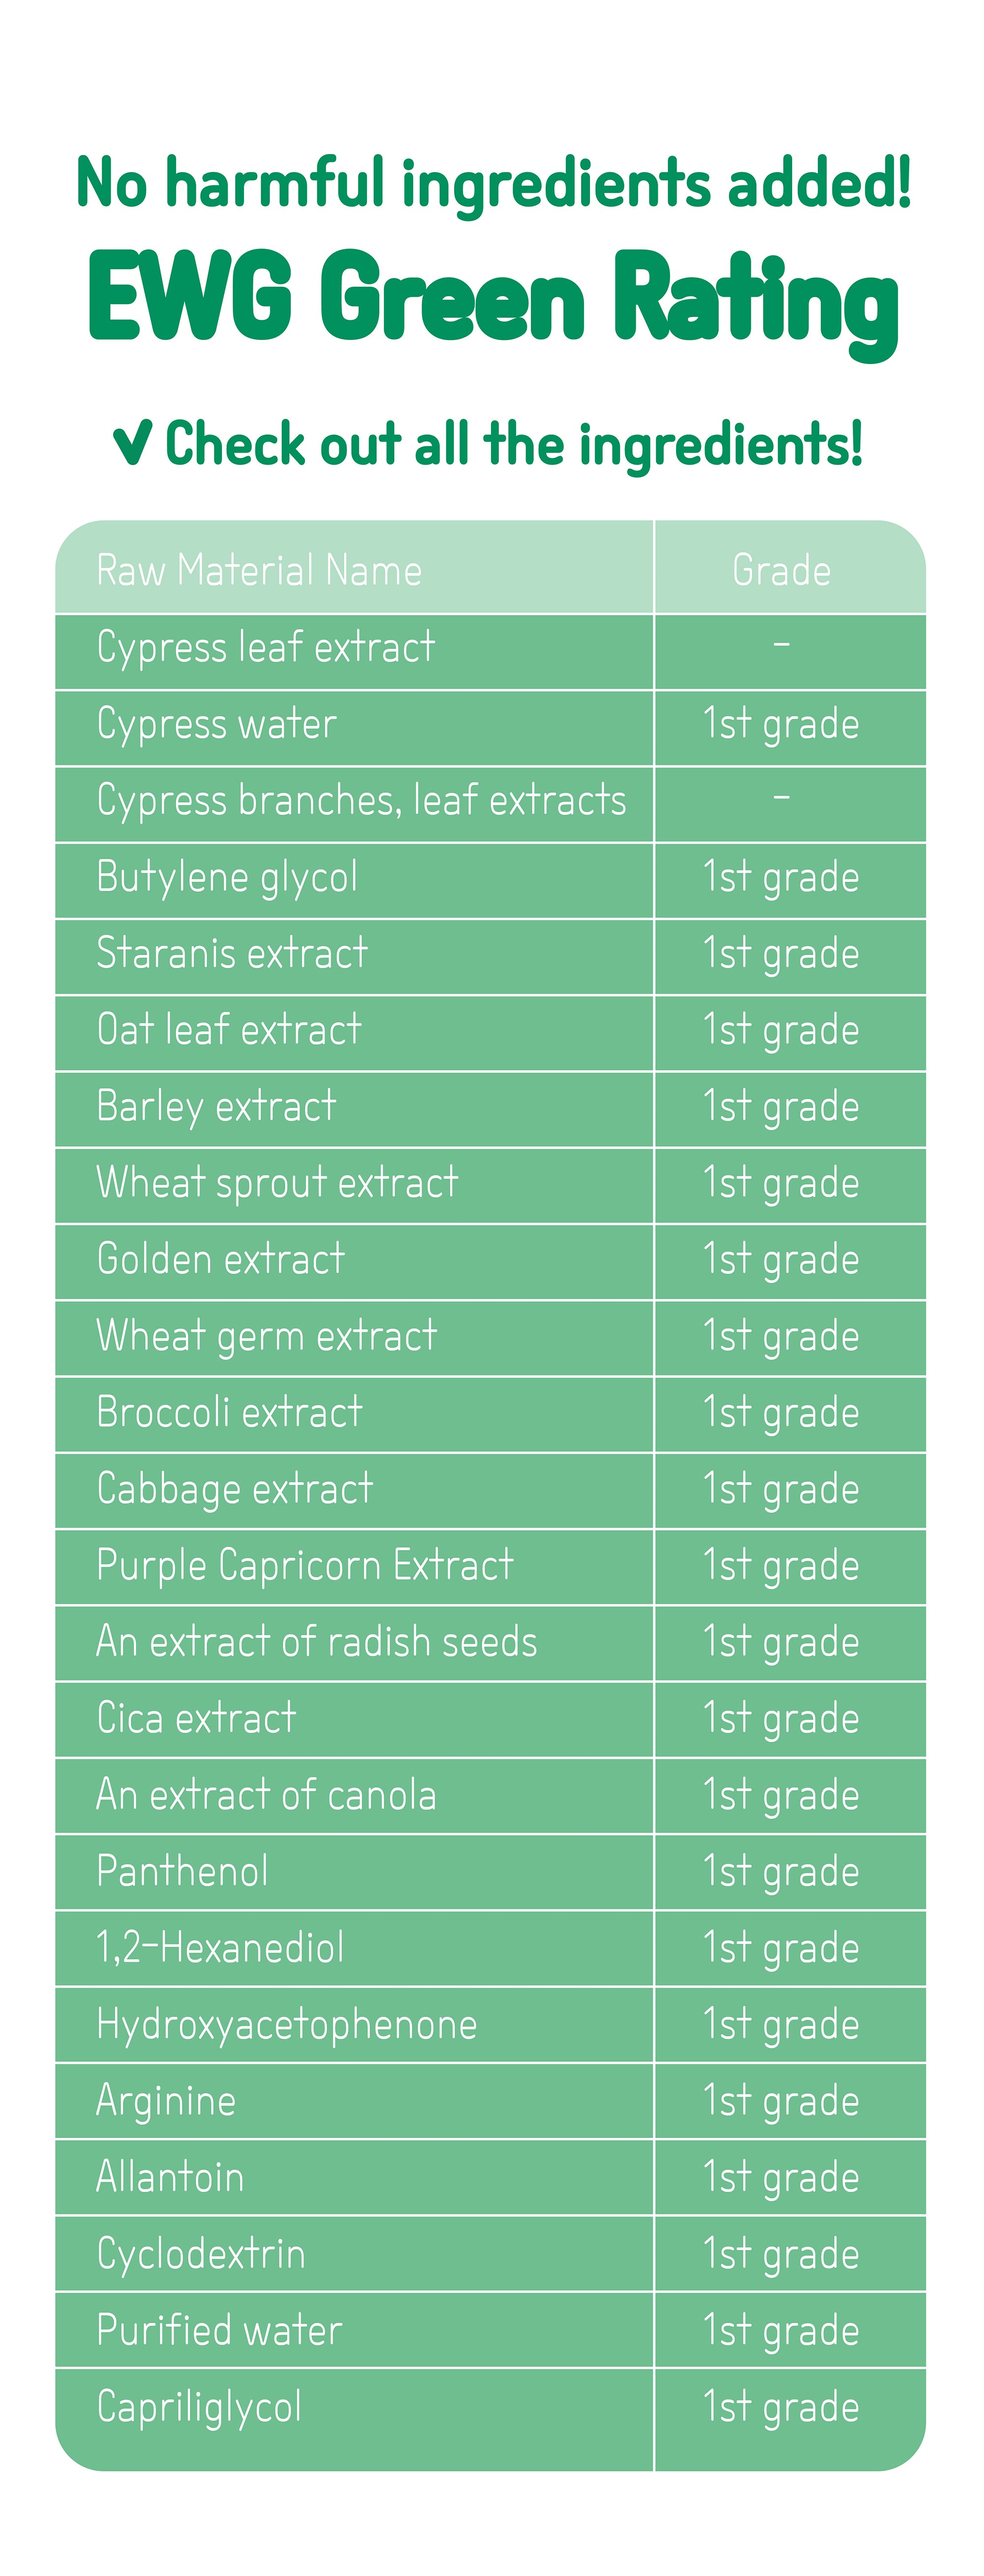Select the 'Cica extract' ingredient
This screenshot has height=2576, width=984.
196,1718
